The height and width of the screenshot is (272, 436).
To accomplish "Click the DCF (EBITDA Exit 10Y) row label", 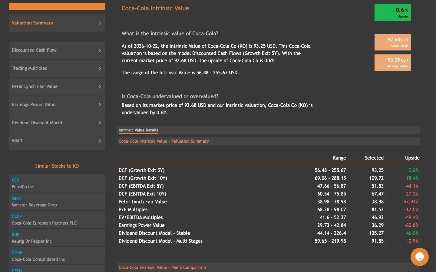I will click(142, 194).
